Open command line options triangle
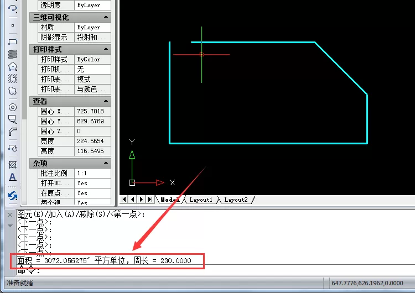This screenshot has width=415, height=293. (10, 226)
